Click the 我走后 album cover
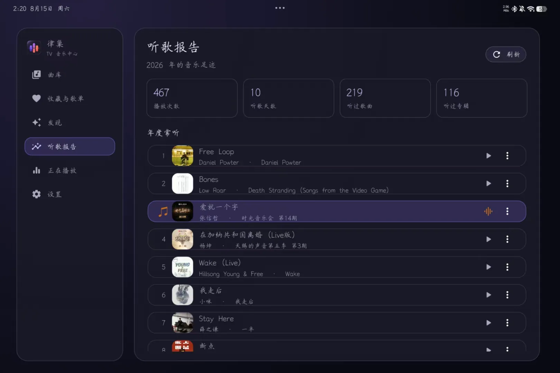Screen dimensions: 560x373 pyautogui.click(x=183, y=295)
